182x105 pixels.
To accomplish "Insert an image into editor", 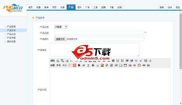I will pos(102,65).
